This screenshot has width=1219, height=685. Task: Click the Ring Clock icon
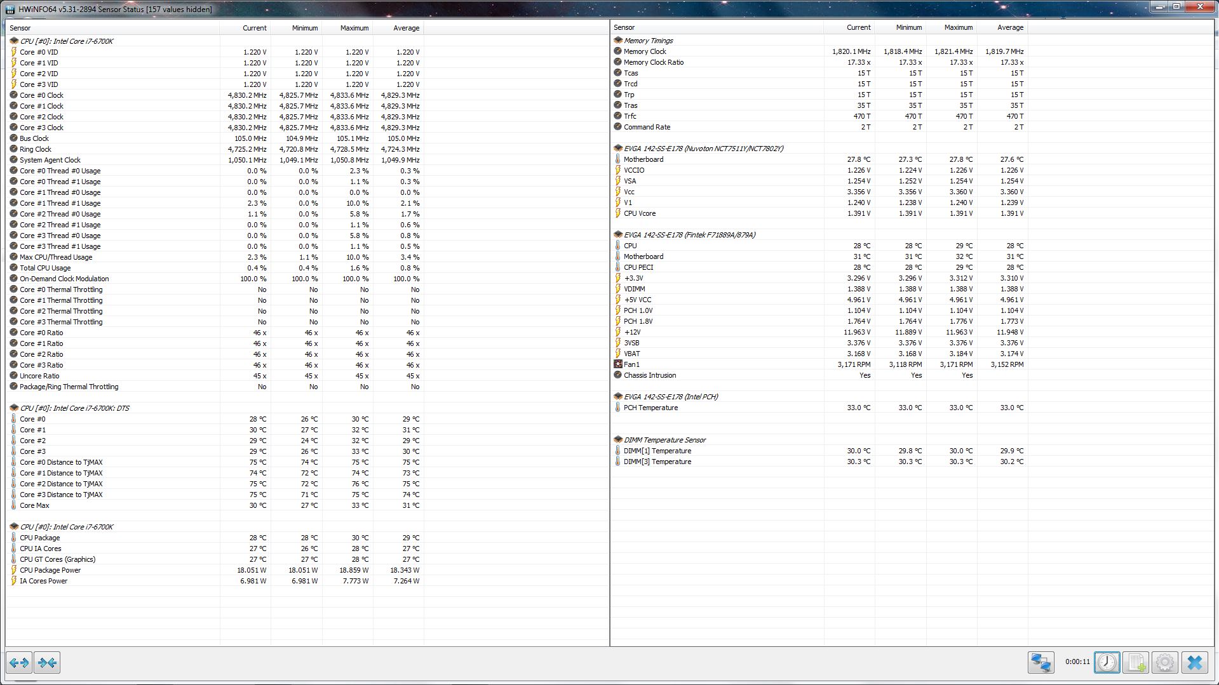pyautogui.click(x=14, y=149)
